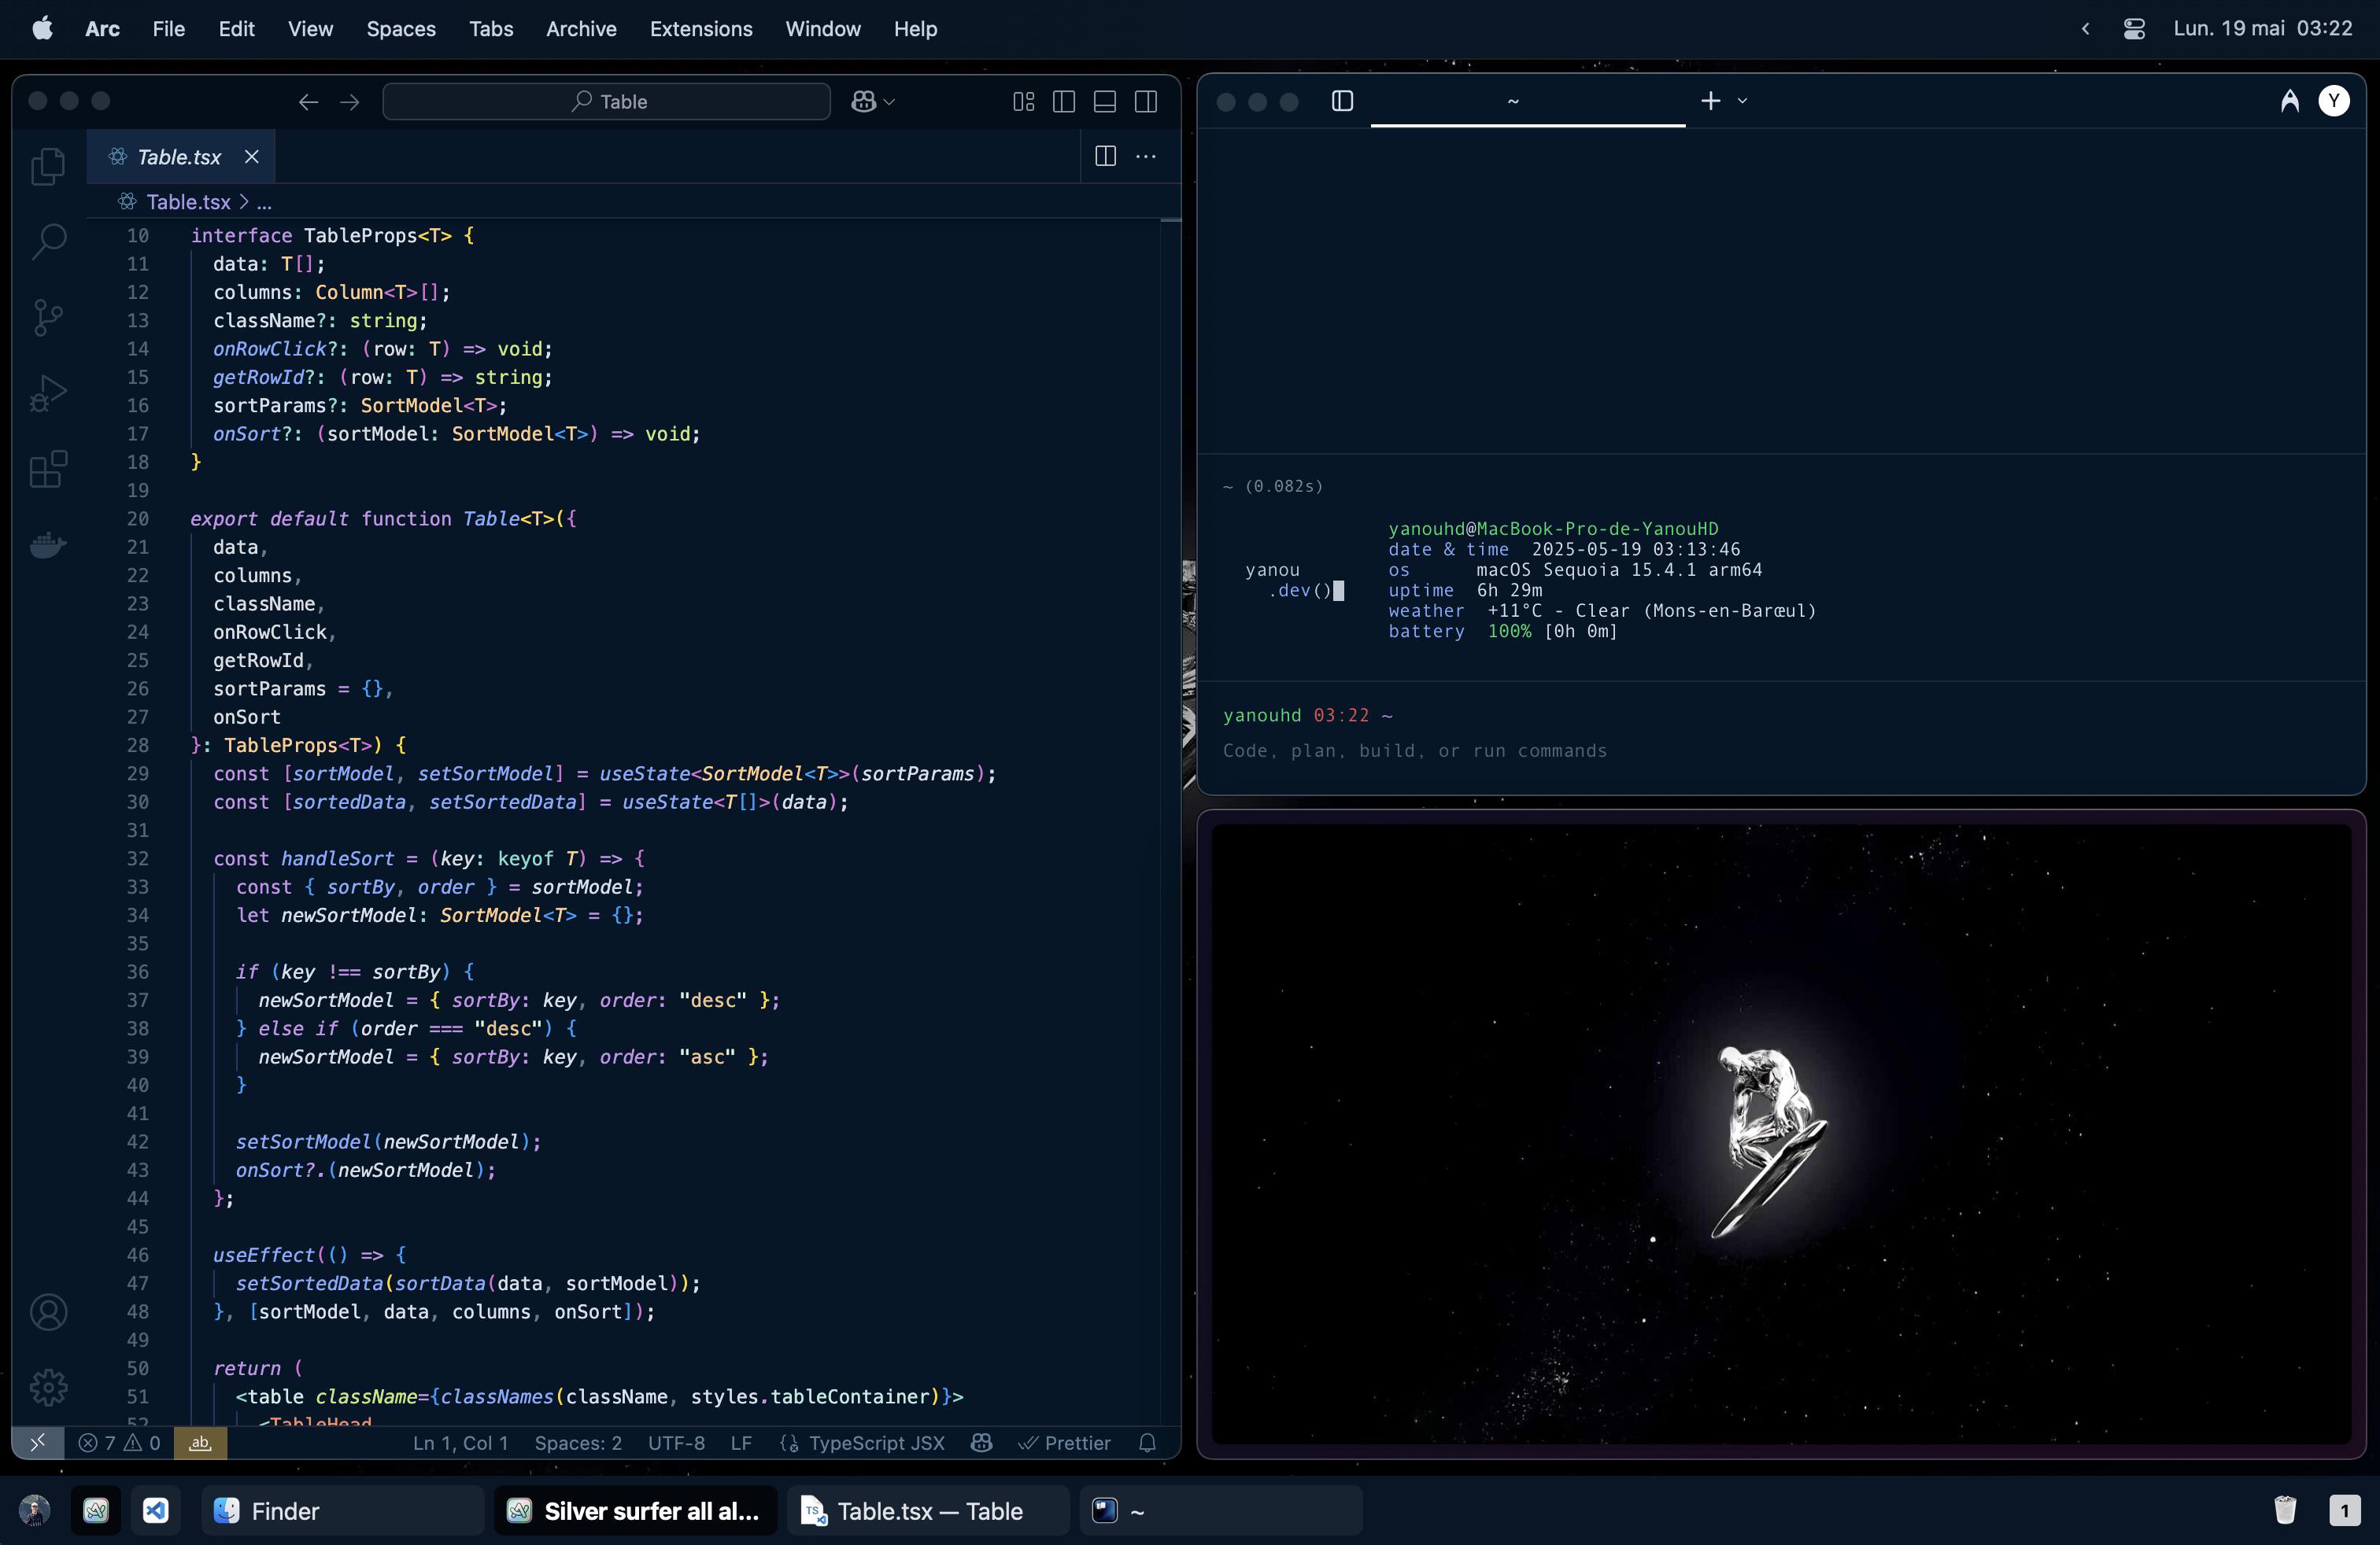
Task: Open the Arc menu
Action: pos(102,29)
